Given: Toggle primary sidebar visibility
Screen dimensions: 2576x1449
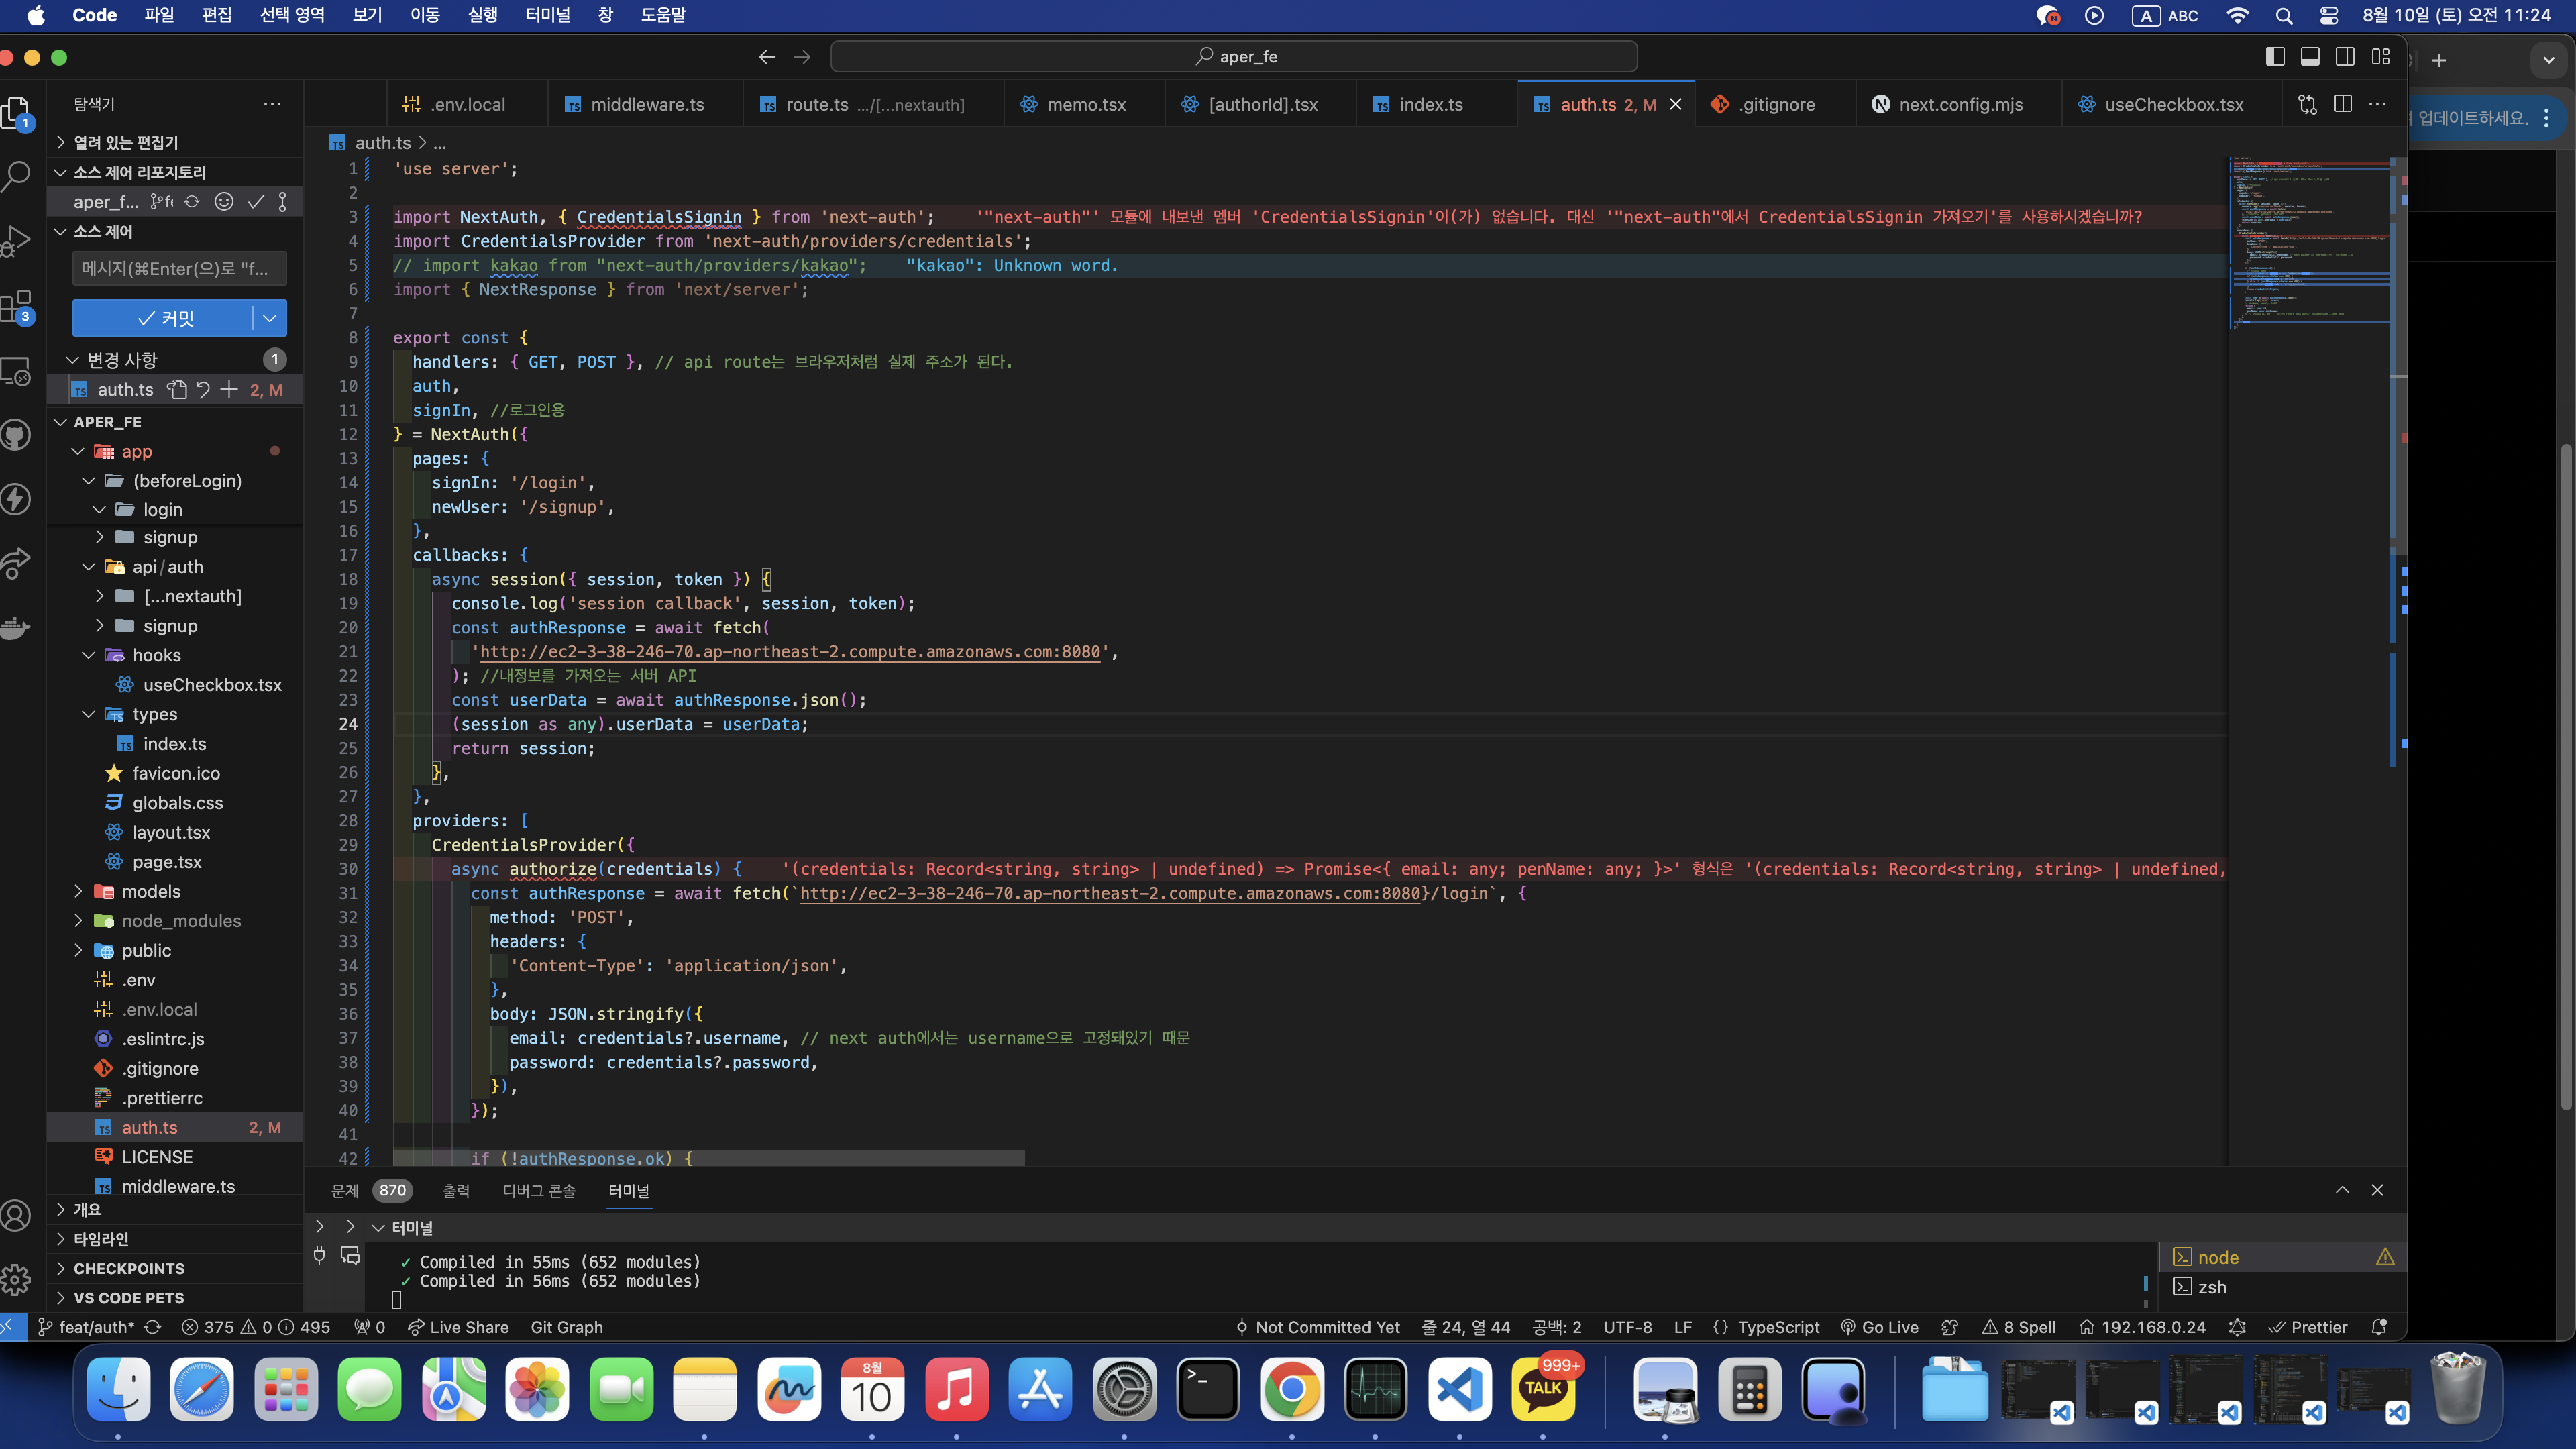Looking at the screenshot, I should 2275,57.
